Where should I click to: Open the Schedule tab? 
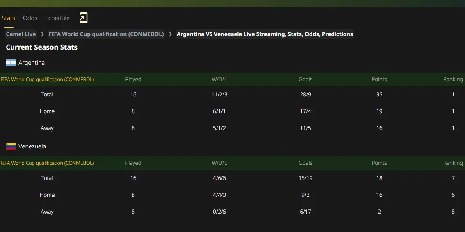click(57, 18)
